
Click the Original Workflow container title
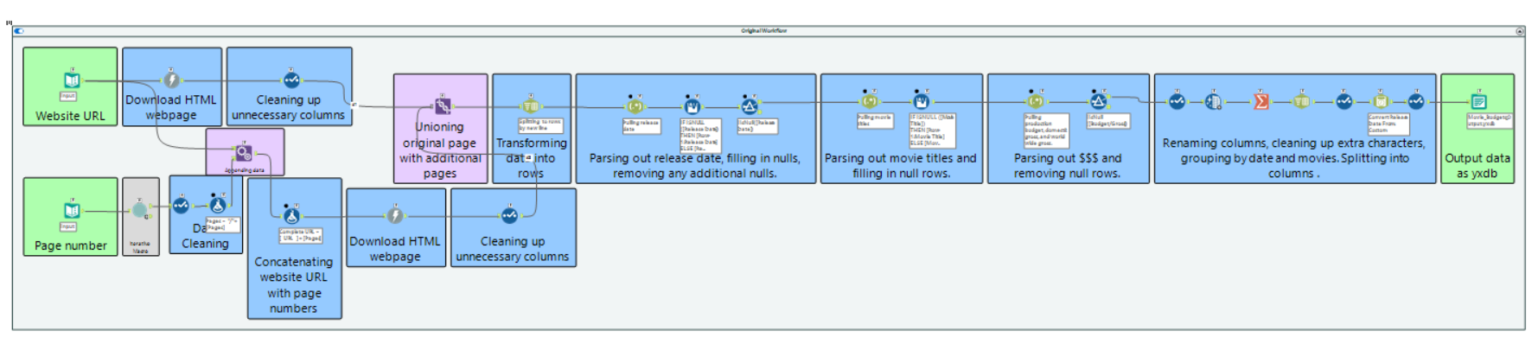[763, 31]
